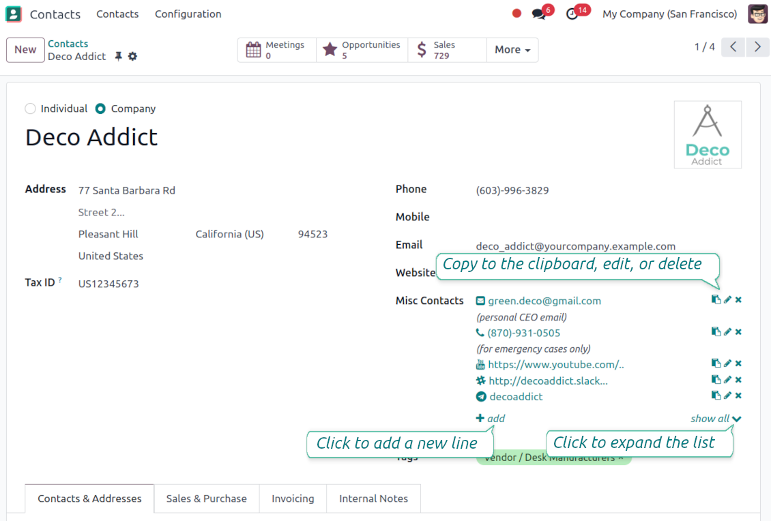
Task: Click the 77 Santa Barbara Rd field
Action: (127, 190)
